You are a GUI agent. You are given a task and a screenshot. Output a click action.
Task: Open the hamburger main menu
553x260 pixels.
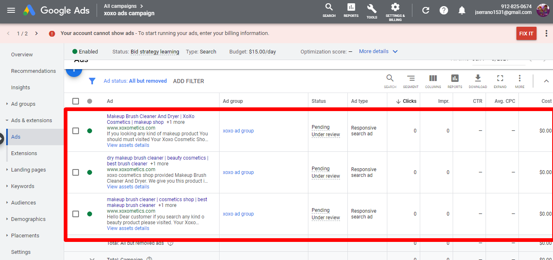11,10
